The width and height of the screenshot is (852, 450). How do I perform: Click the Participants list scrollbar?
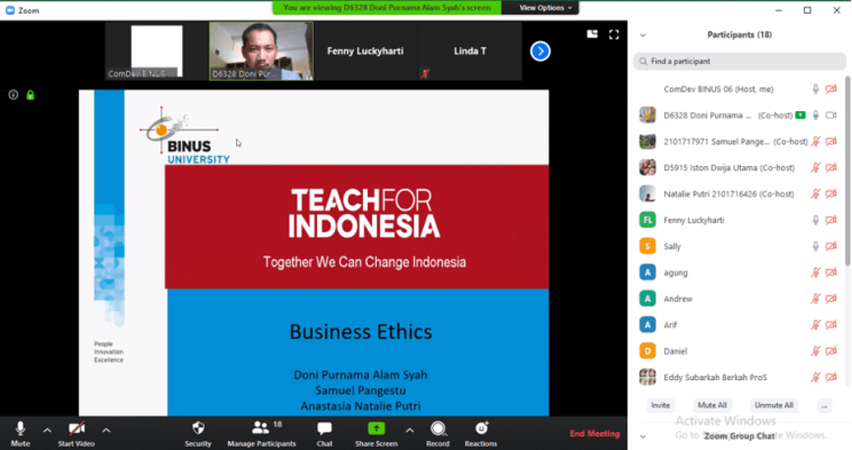[847, 171]
